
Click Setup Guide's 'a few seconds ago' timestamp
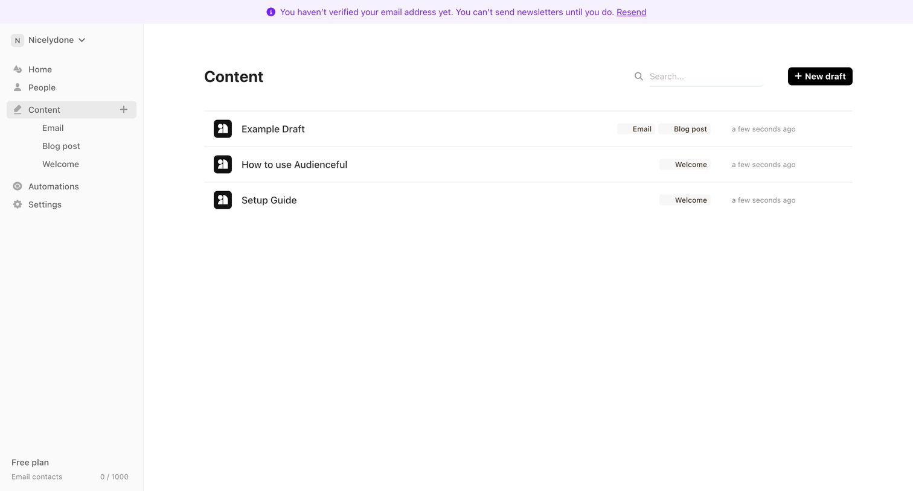click(763, 200)
